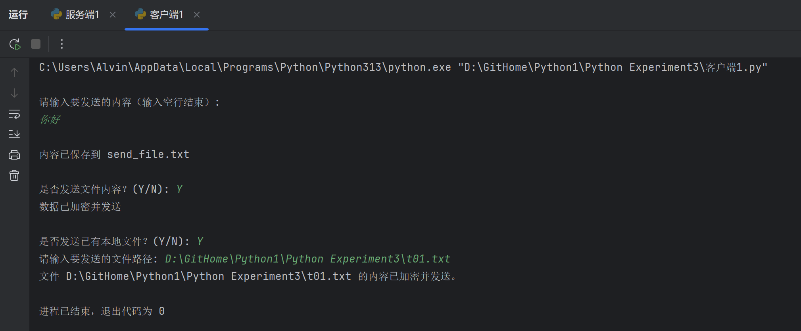The width and height of the screenshot is (801, 331).
Task: Click the exit code 0 message line
Action: pyautogui.click(x=102, y=311)
